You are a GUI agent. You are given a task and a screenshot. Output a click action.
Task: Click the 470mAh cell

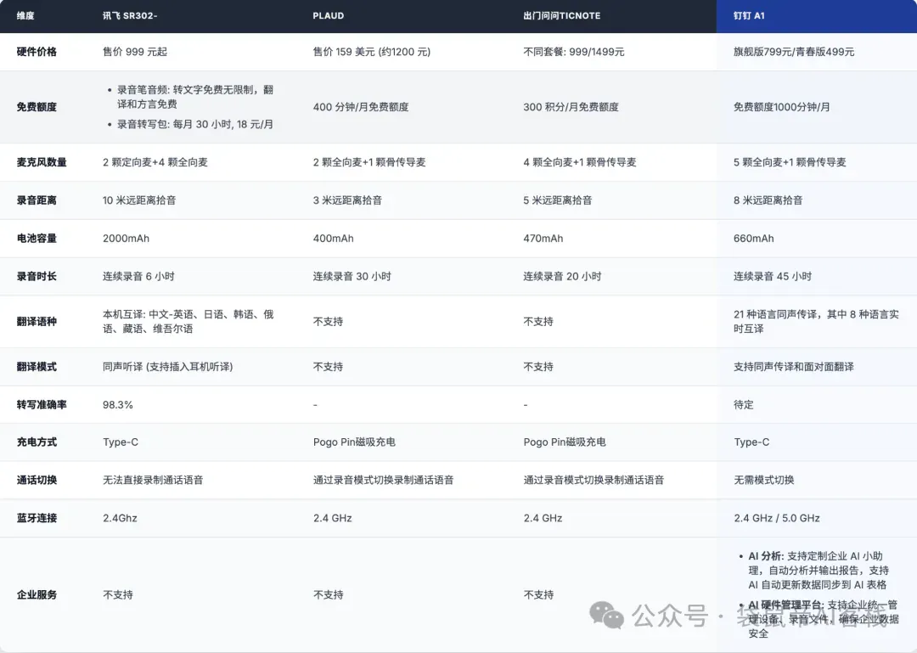(543, 238)
